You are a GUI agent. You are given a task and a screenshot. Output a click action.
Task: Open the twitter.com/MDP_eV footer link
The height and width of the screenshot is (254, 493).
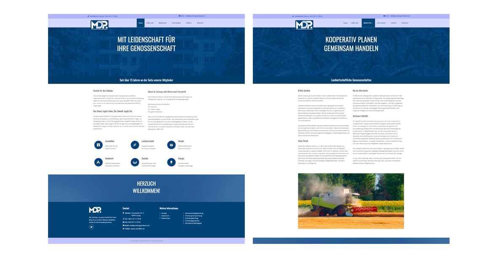pos(138,229)
